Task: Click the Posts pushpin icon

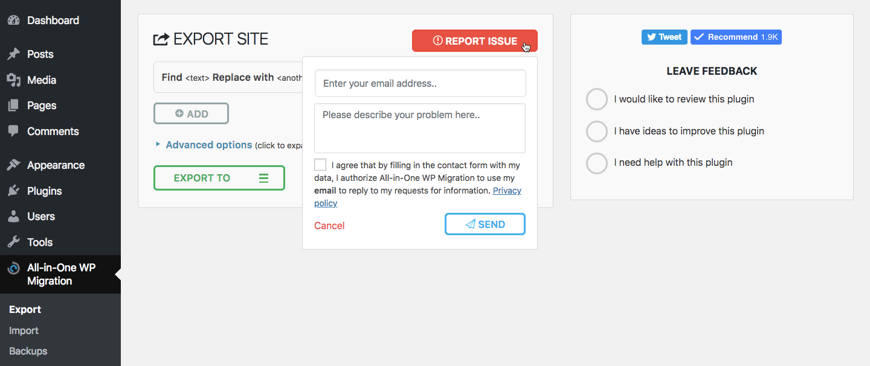Action: click(x=13, y=54)
